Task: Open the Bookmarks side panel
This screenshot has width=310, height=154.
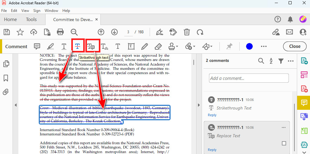Action: (6, 78)
